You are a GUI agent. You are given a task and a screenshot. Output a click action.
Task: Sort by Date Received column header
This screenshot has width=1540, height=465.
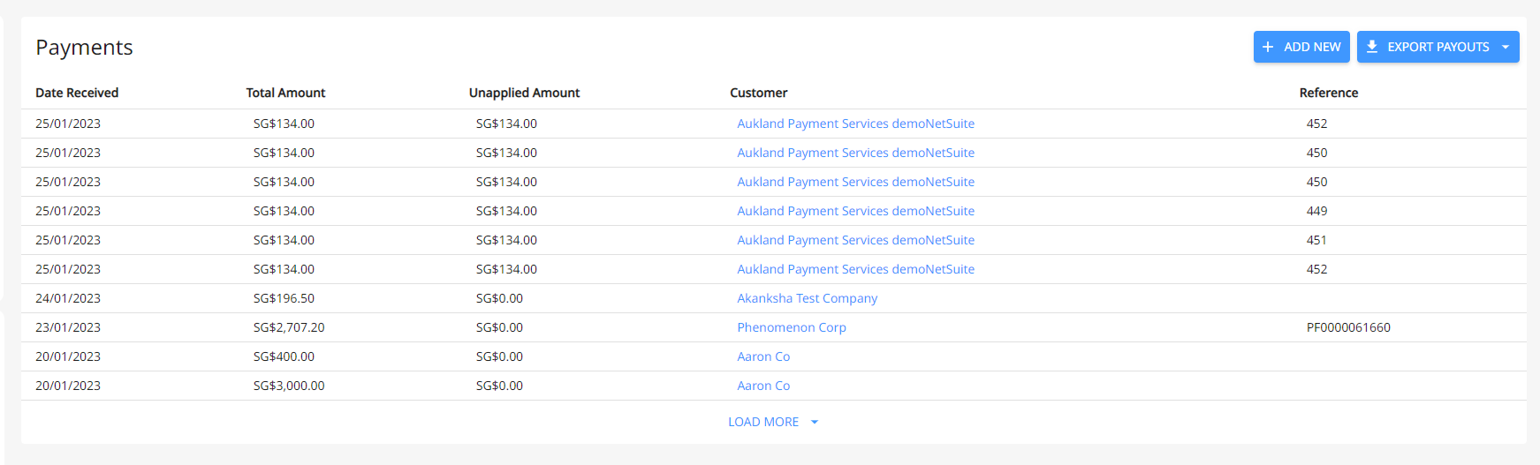(77, 93)
